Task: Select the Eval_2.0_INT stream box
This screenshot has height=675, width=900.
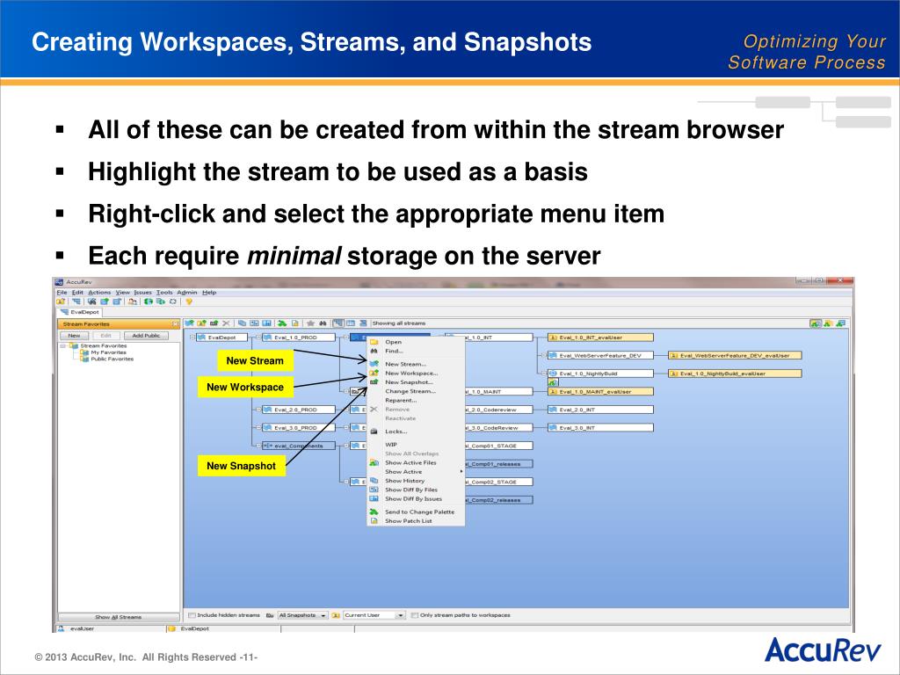Action: pyautogui.click(x=600, y=410)
